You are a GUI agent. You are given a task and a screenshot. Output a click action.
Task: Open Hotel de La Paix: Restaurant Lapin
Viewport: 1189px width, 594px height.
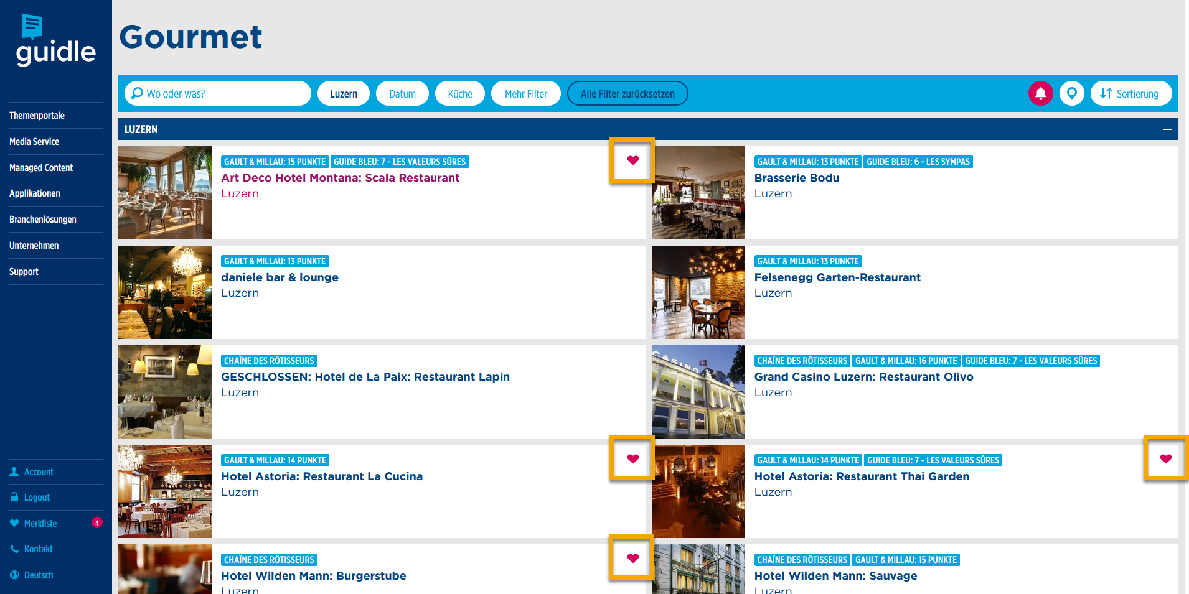pos(365,377)
